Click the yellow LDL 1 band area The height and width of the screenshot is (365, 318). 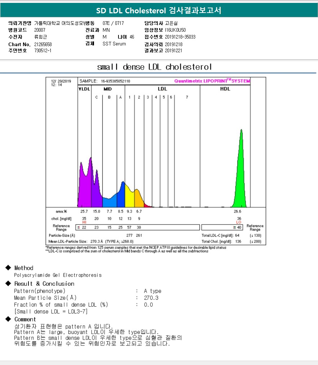click(129, 198)
